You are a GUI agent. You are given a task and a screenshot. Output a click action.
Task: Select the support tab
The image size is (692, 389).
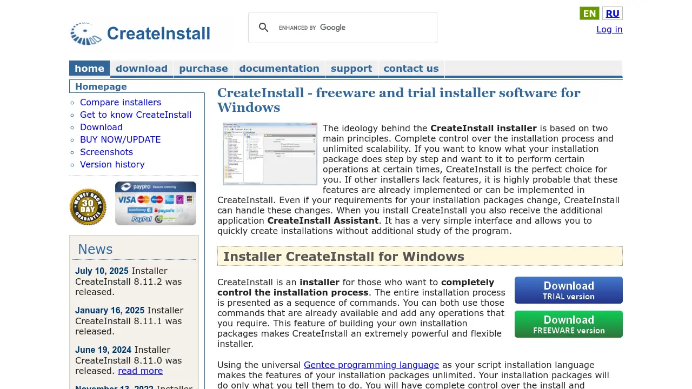tap(351, 69)
